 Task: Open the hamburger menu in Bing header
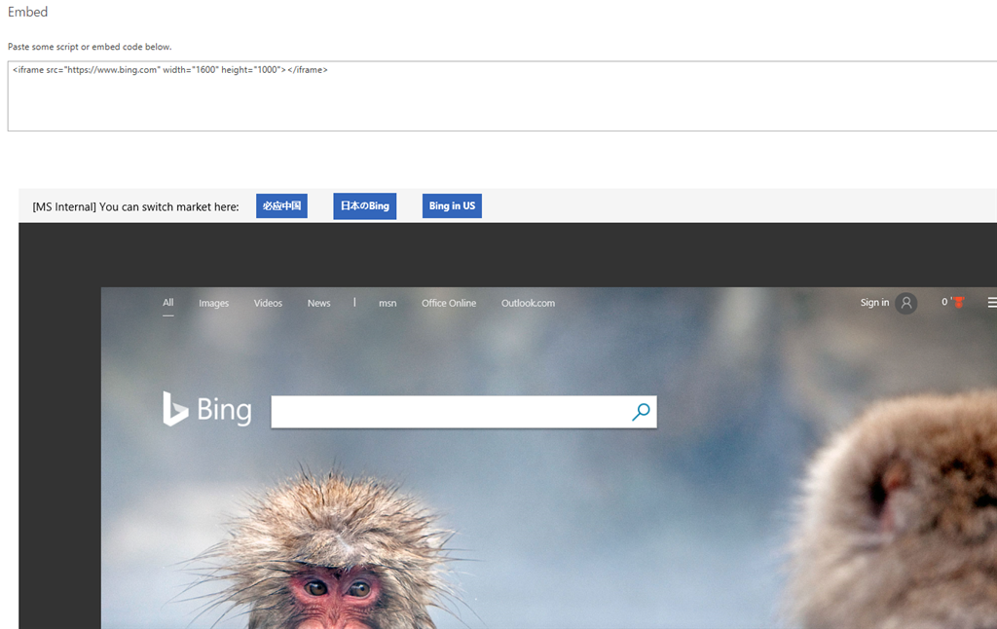pos(992,303)
